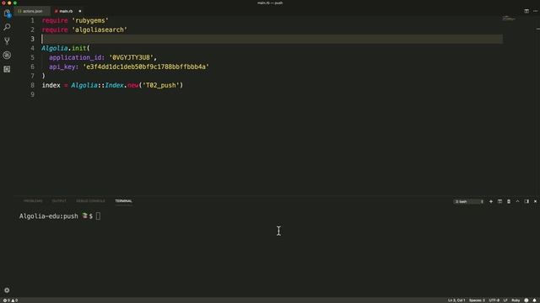Click the errors and warnings count in status bar
Screen dimensions: 540x303
point(10,300)
